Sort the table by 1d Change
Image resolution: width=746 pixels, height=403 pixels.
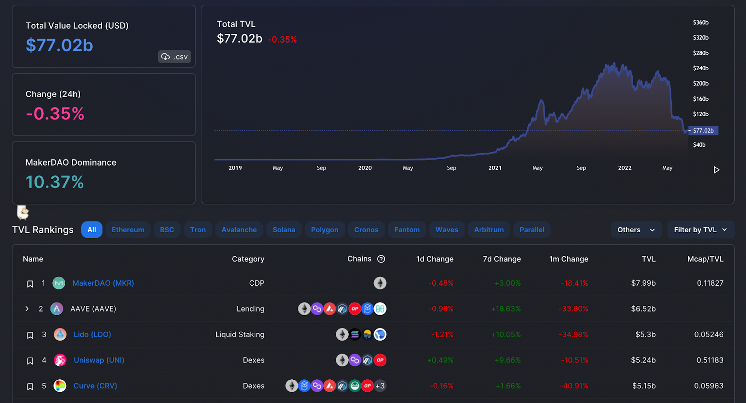[435, 259]
